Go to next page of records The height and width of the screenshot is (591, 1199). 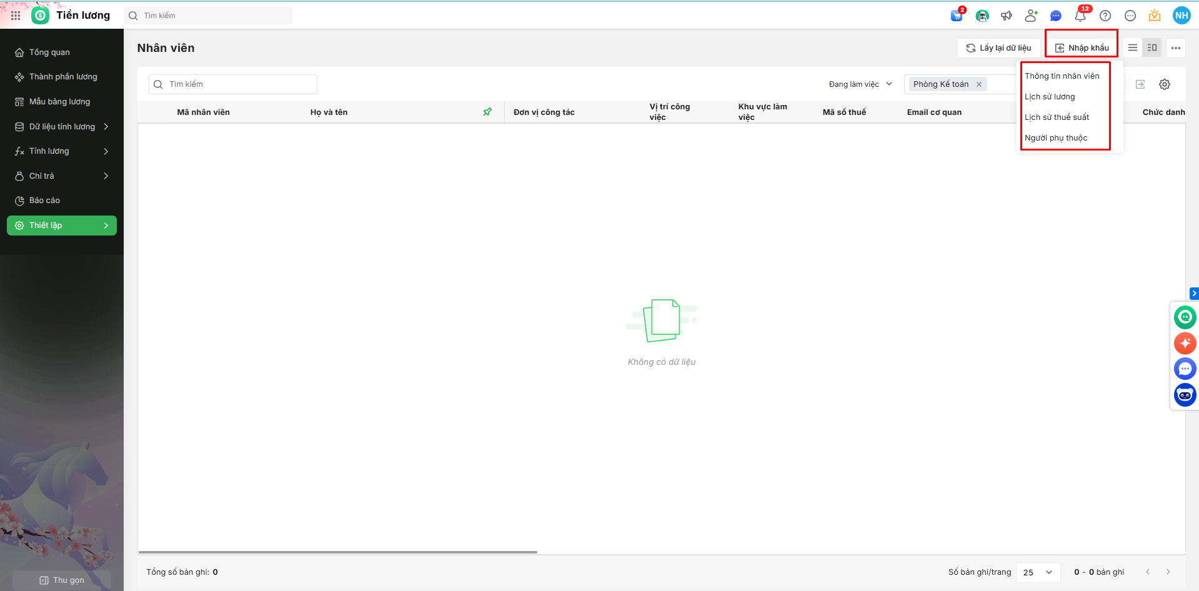click(1168, 572)
